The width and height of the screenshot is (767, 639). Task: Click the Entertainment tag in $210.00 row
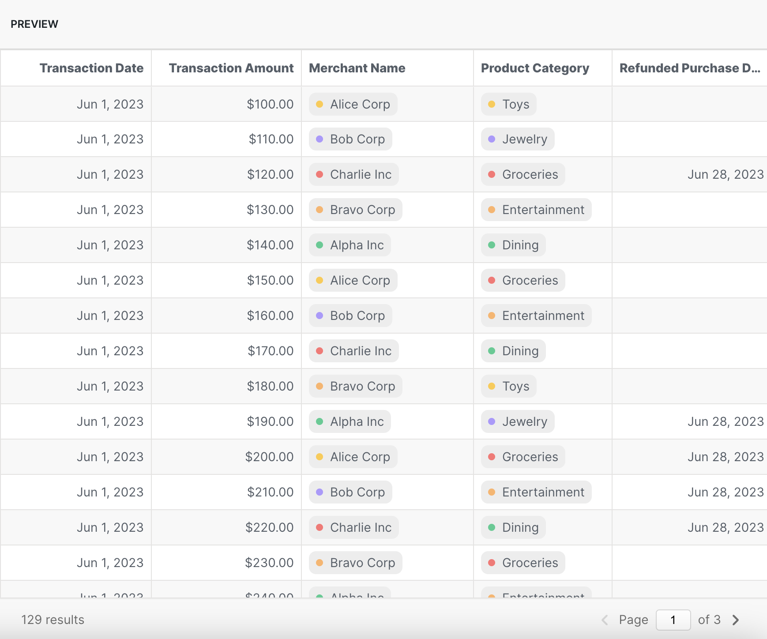tap(536, 492)
